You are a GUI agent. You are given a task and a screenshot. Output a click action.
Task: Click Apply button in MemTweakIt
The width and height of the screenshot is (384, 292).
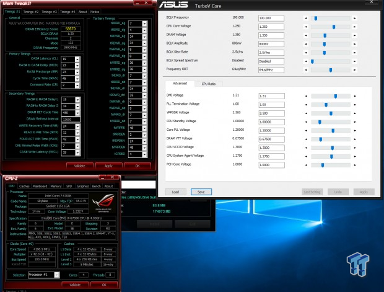108,166
